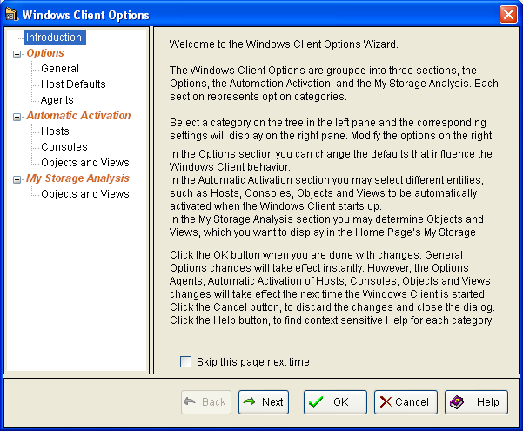The height and width of the screenshot is (431, 523).
Task: Open the Options category heading
Action: click(45, 53)
